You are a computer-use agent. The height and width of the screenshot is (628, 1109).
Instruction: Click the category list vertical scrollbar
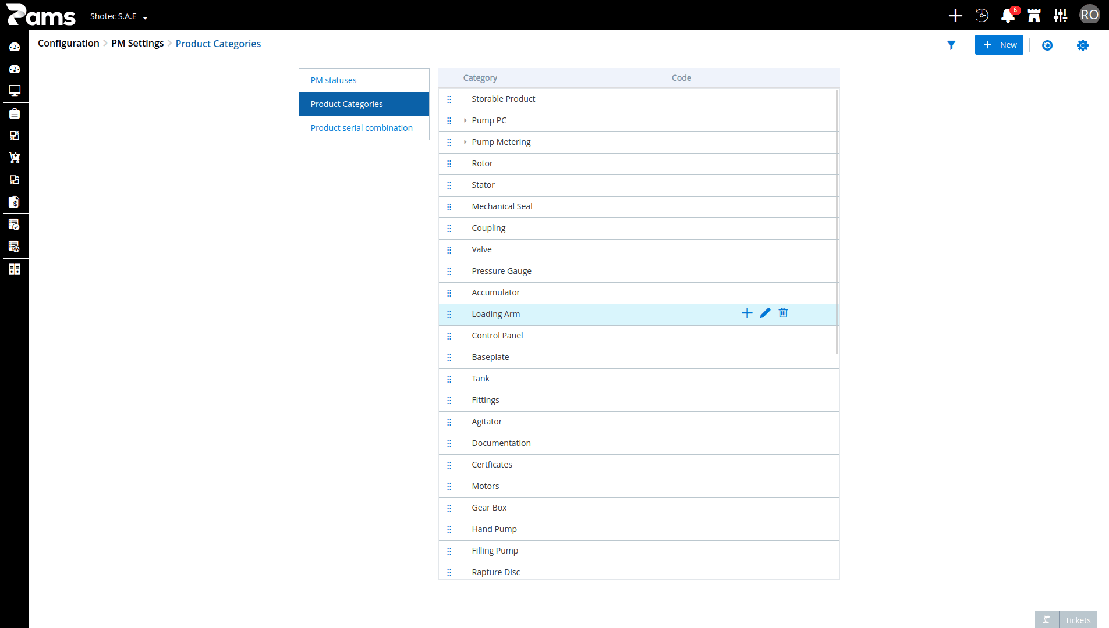837,222
